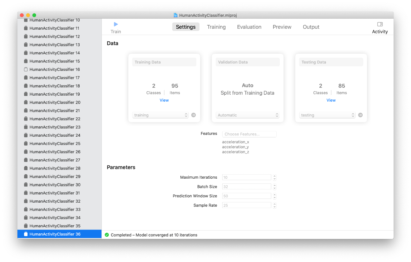Click model icon of HumanActivityClassifier 11
Screen dimensions: 411x262
(26, 28)
